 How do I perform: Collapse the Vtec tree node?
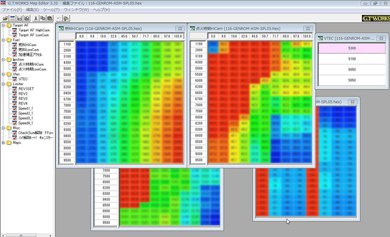3,74
